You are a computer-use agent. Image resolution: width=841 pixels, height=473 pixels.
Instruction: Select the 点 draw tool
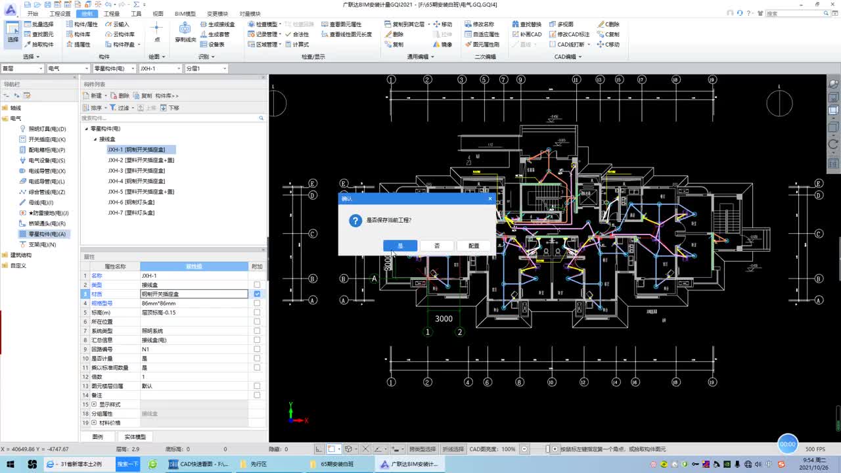156,31
